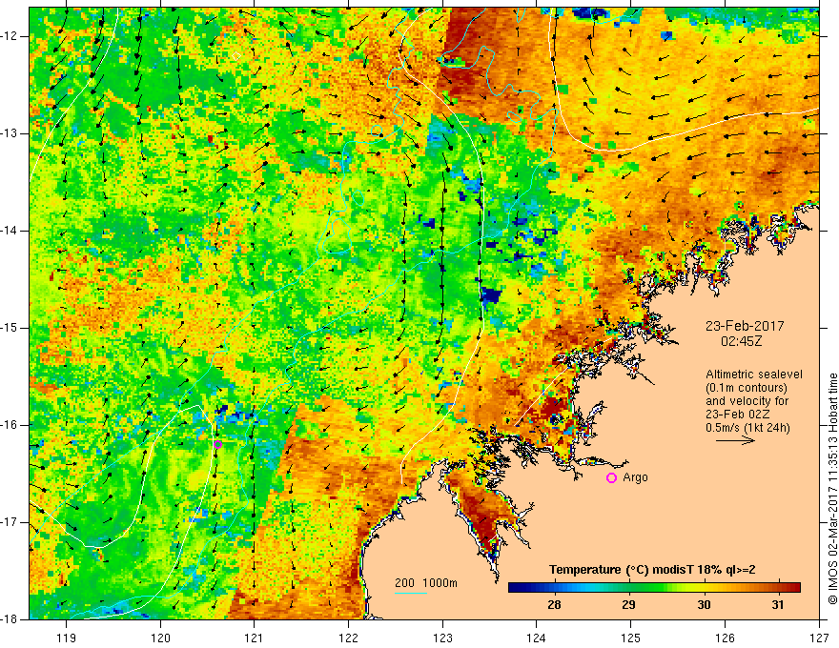The width and height of the screenshot is (839, 648).
Task: Click the 'Argo' legend label
Action: point(635,477)
